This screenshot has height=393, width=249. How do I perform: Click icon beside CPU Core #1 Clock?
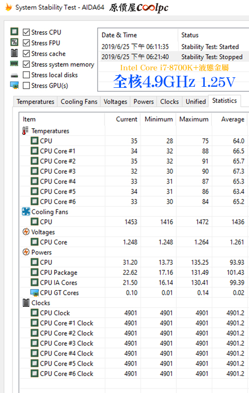coord(34,323)
